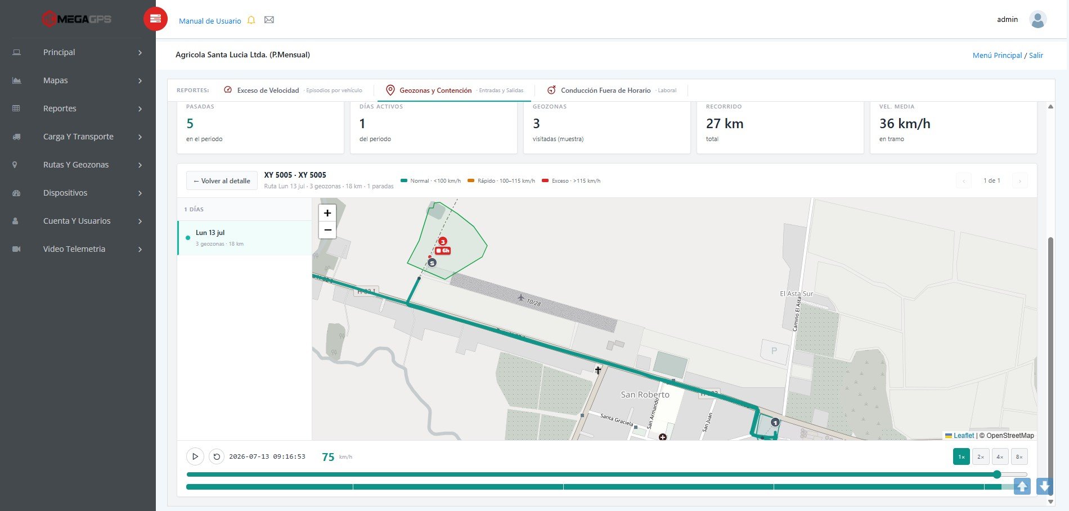Click Volver al detalle button
Image resolution: width=1069 pixels, height=511 pixels.
coord(222,180)
